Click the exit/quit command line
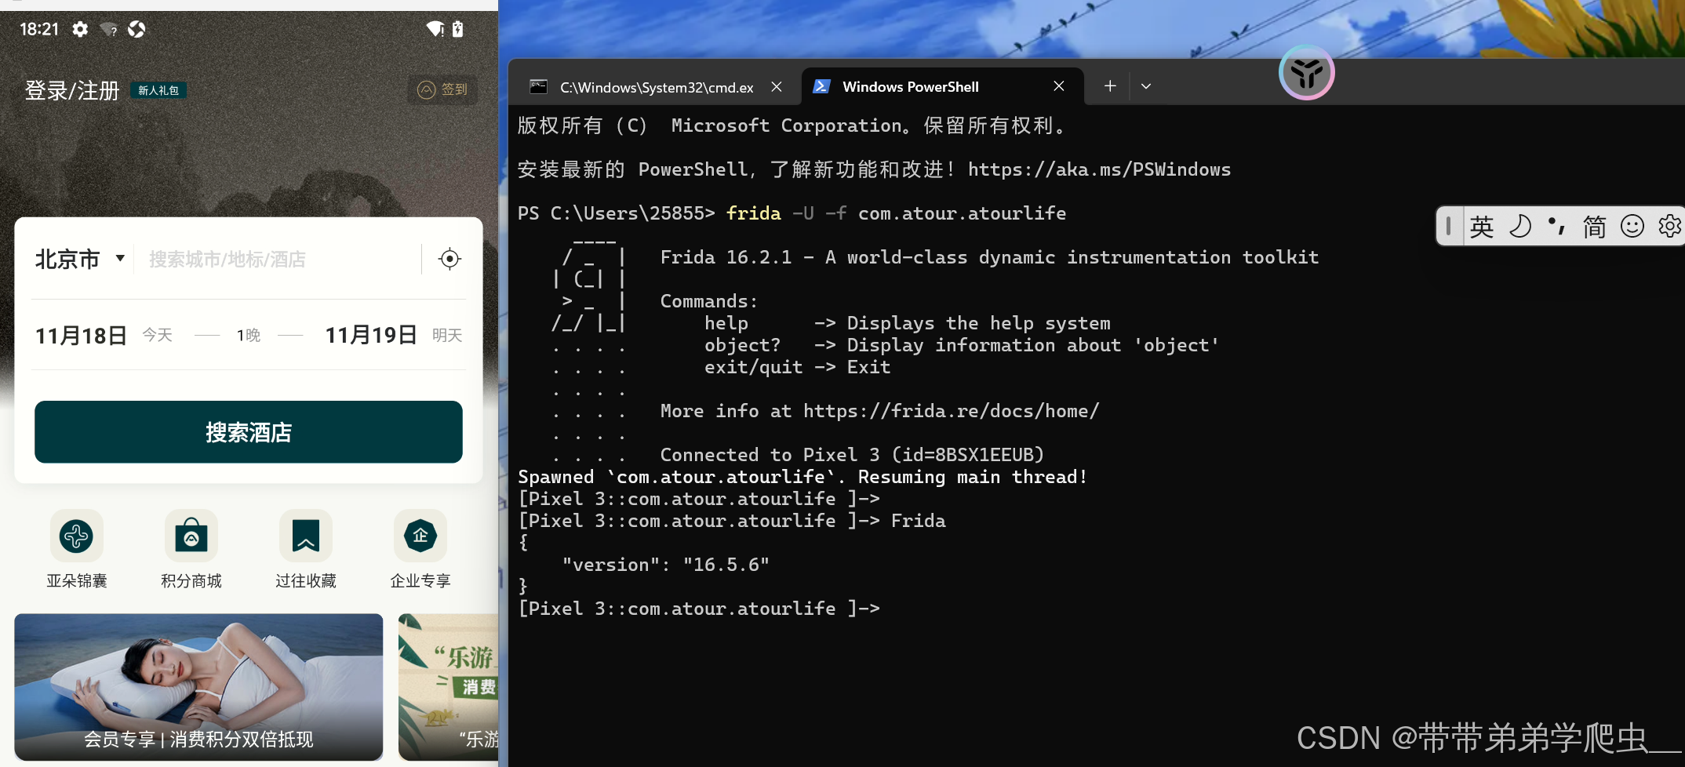1685x767 pixels. coord(797,367)
